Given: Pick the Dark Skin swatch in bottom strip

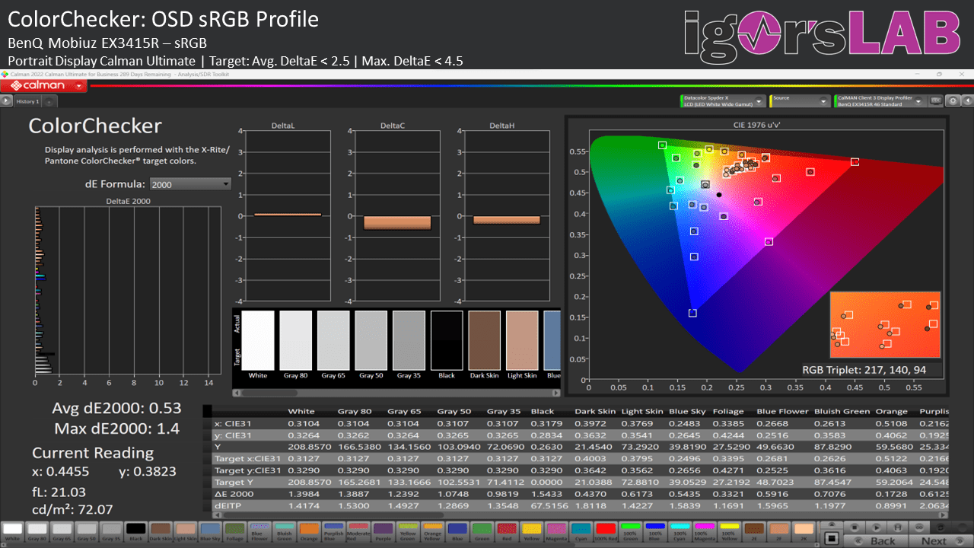Looking at the screenshot, I should (x=161, y=531).
